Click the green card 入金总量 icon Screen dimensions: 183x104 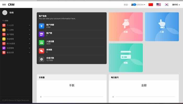[42, 43]
